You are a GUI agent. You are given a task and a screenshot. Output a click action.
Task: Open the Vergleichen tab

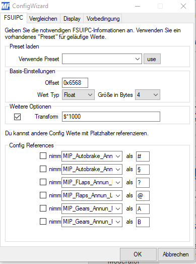43,19
